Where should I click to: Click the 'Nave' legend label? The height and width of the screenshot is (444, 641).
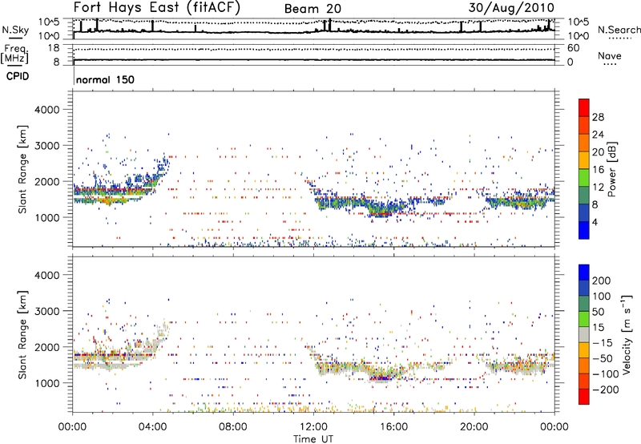[x=609, y=56]
